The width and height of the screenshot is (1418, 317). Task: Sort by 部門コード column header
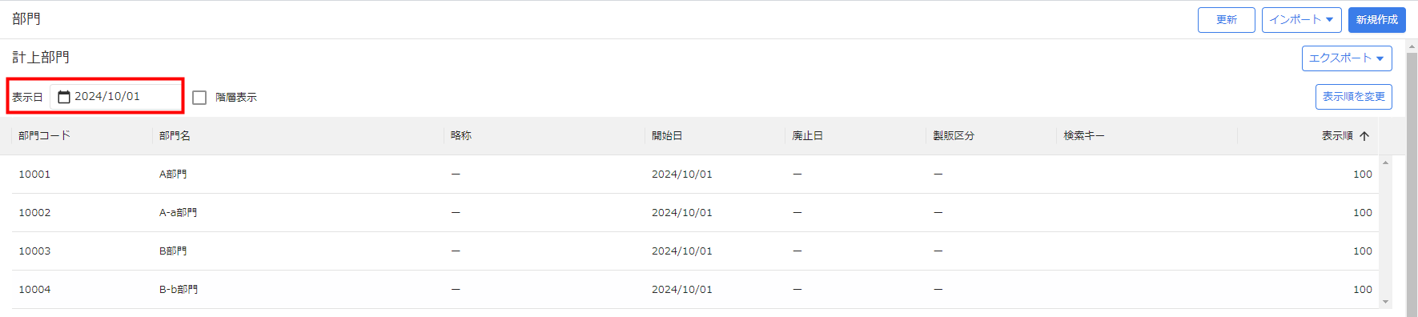44,136
